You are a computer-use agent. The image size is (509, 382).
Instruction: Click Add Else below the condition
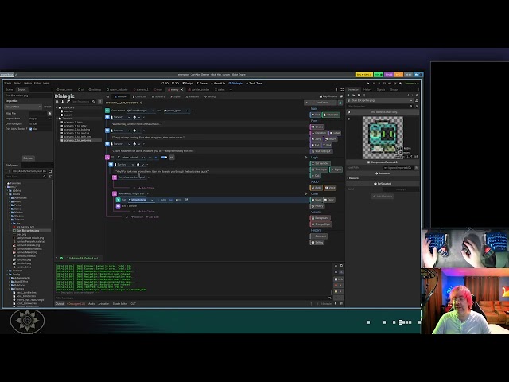point(152,217)
